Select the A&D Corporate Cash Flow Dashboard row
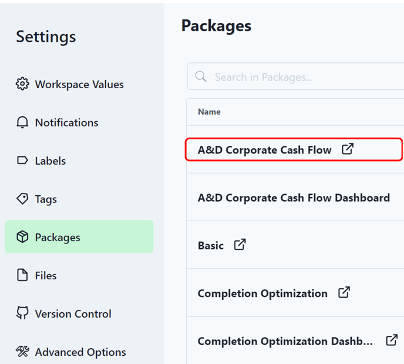This screenshot has width=404, height=364. point(295,197)
